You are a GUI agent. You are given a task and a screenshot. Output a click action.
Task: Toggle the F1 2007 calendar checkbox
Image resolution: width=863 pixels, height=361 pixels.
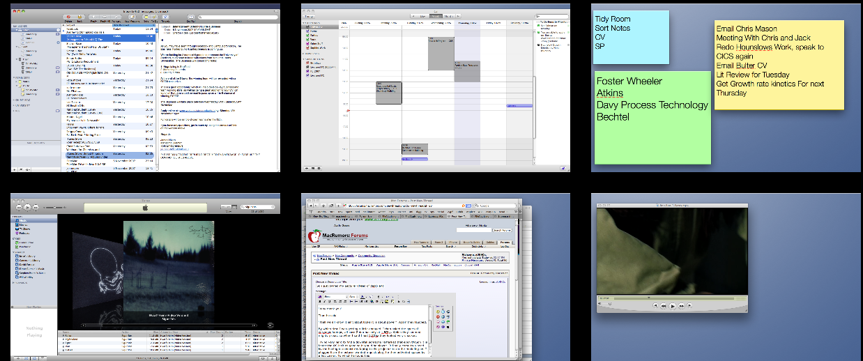(x=307, y=71)
